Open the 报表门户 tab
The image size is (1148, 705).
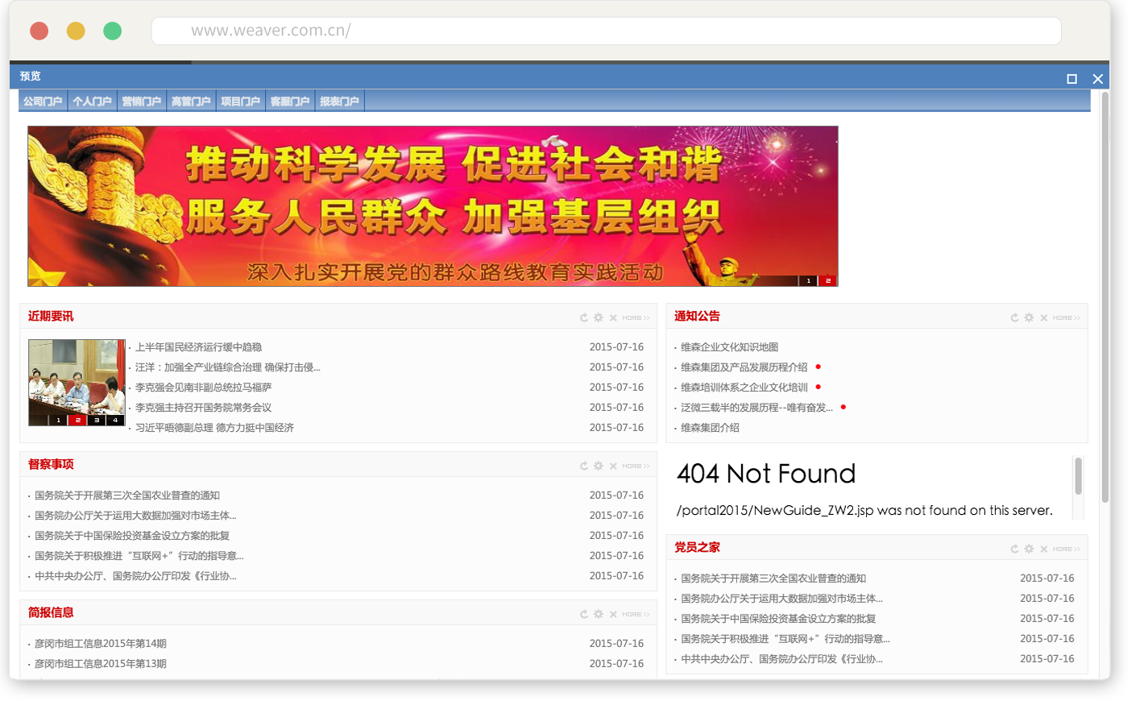339,102
